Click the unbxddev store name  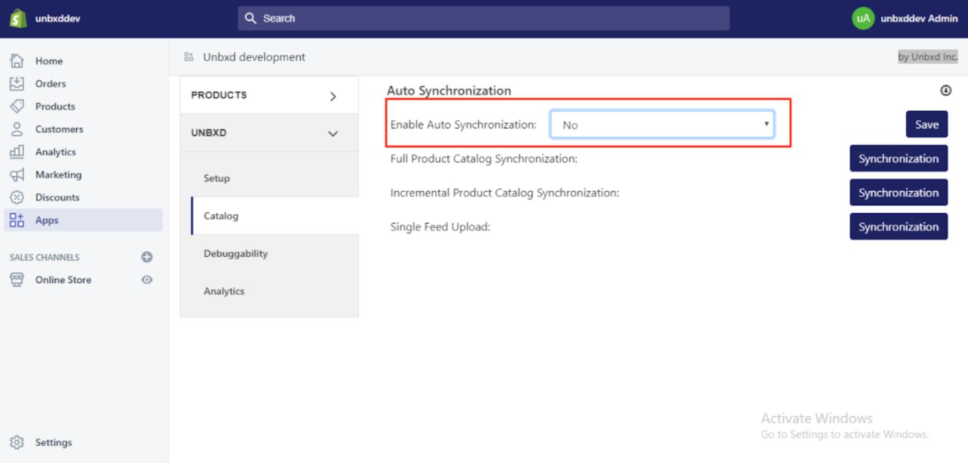pos(58,18)
